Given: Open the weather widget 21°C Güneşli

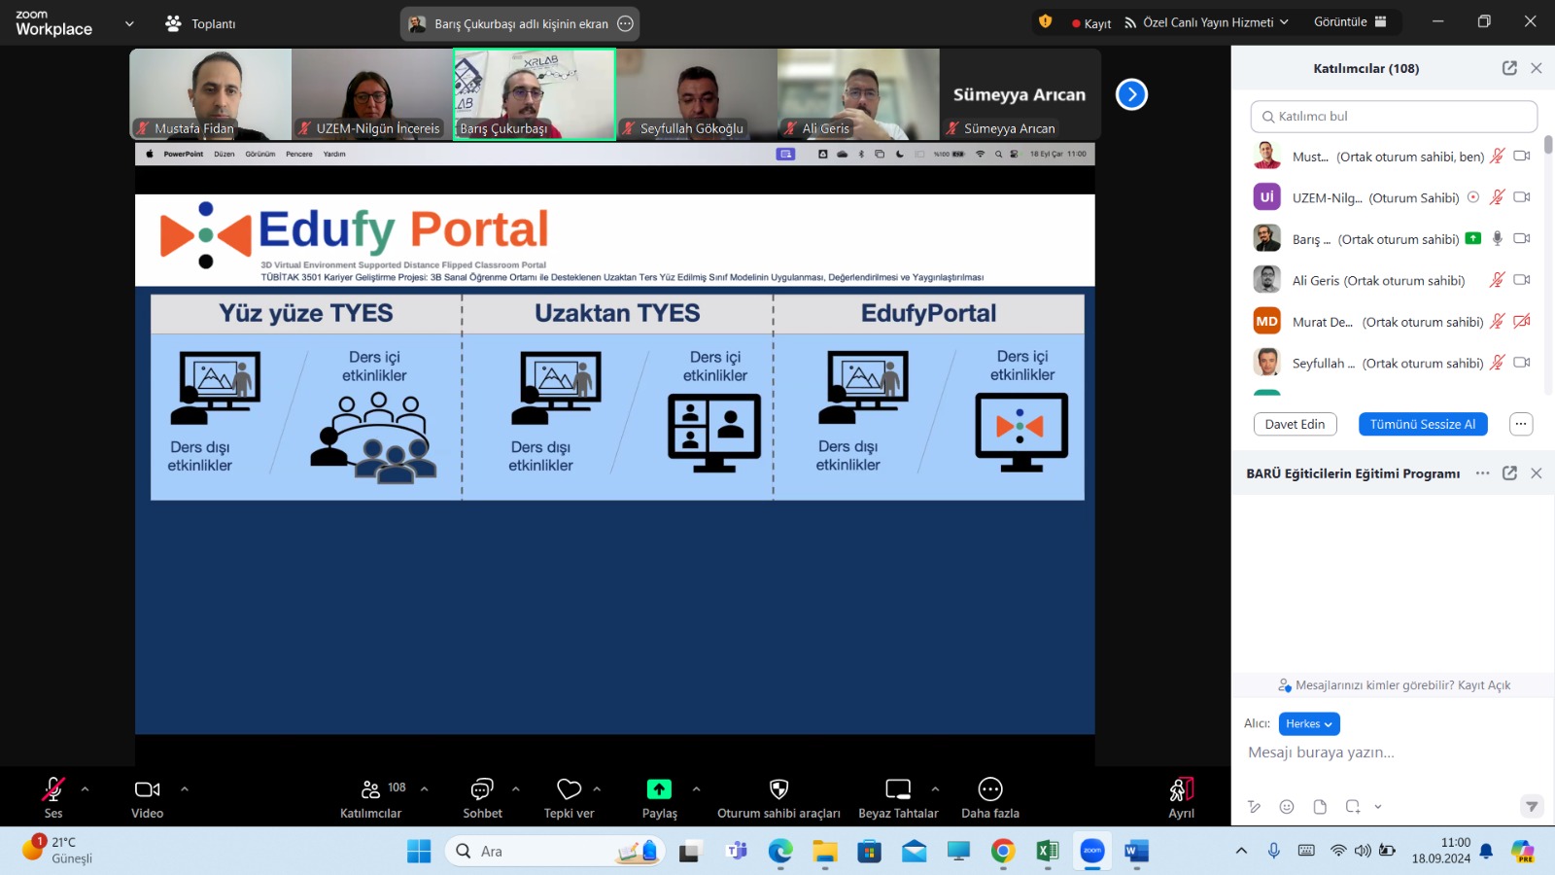Looking at the screenshot, I should pyautogui.click(x=58, y=850).
